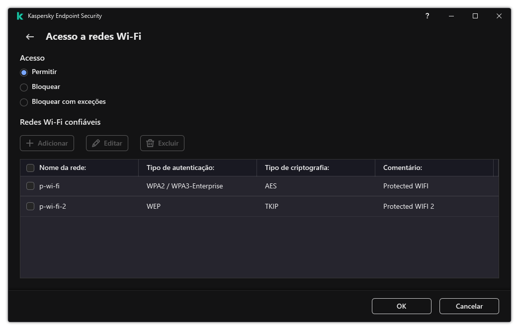Viewport: 519px width, 330px height.
Task: Confirm changes with the OK button
Action: [401, 306]
